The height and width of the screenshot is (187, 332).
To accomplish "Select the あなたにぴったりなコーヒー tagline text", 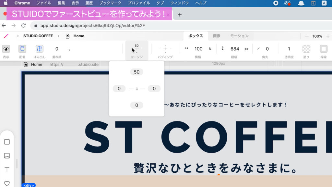I will (x=226, y=105).
